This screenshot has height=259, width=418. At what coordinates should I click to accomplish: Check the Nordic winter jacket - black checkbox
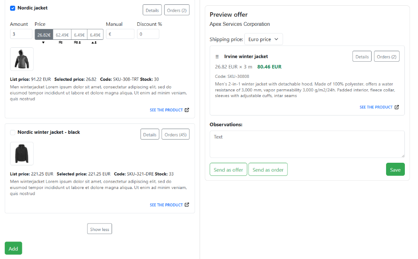[12, 132]
